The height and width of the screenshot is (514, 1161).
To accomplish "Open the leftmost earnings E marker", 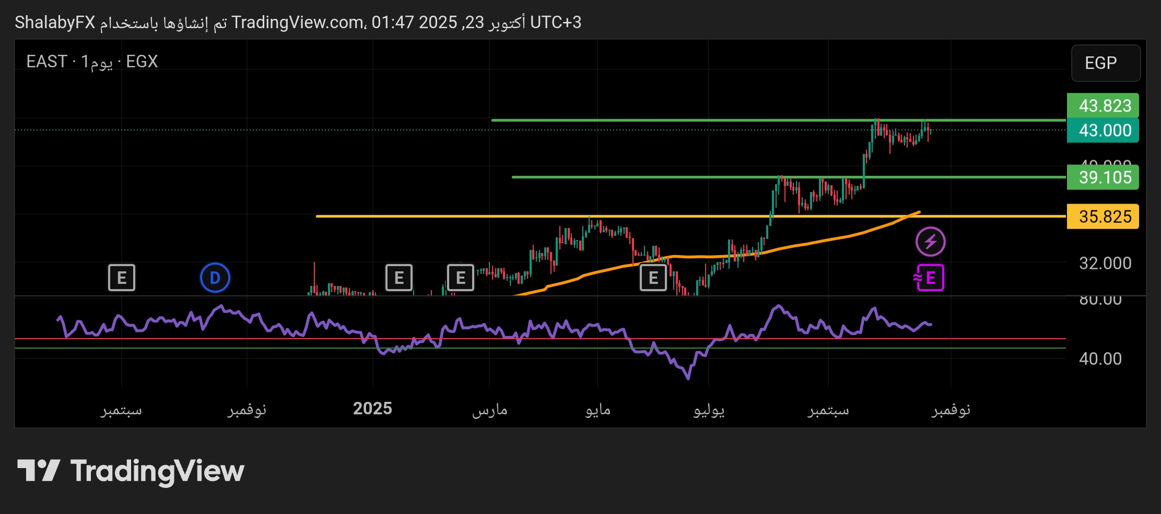I will pos(121,278).
